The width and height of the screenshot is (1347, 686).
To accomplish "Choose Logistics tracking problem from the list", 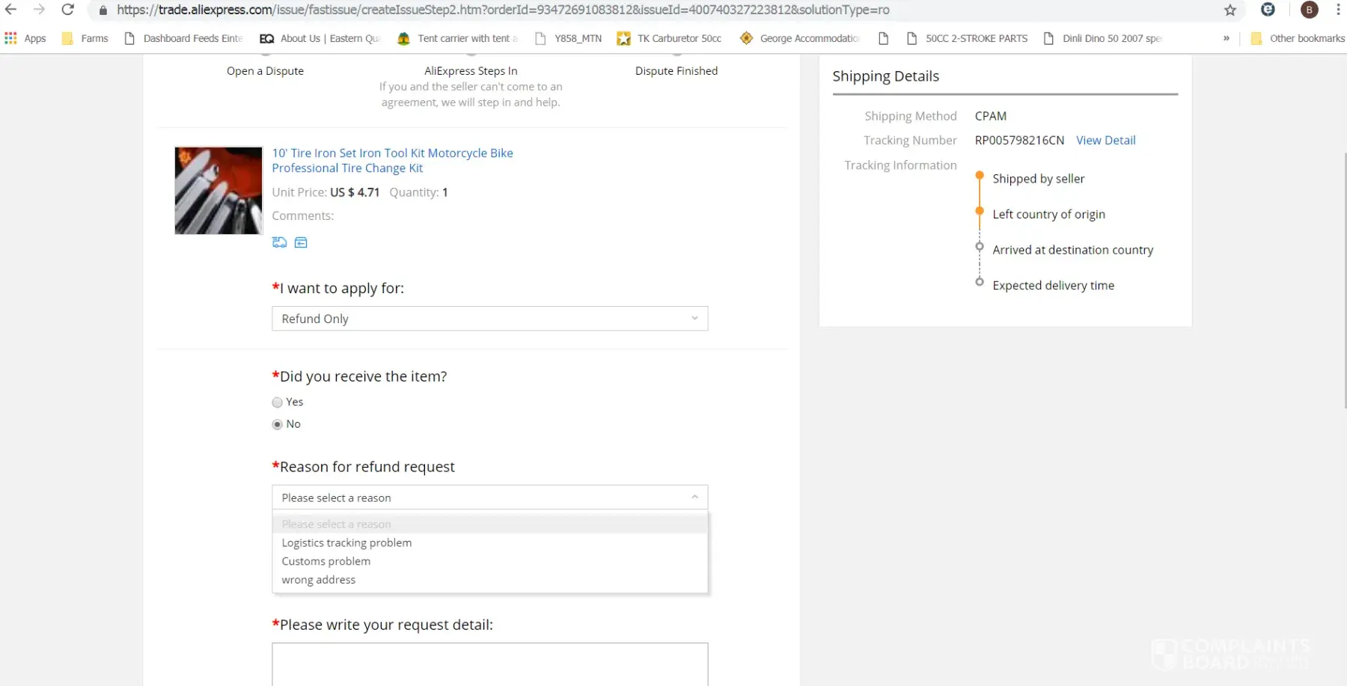I will (346, 542).
